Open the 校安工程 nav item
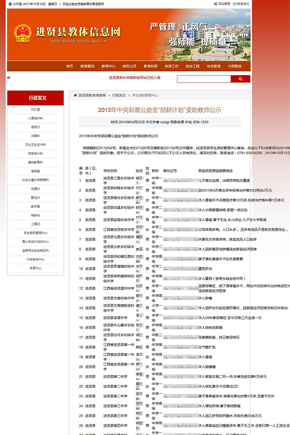 192,66
